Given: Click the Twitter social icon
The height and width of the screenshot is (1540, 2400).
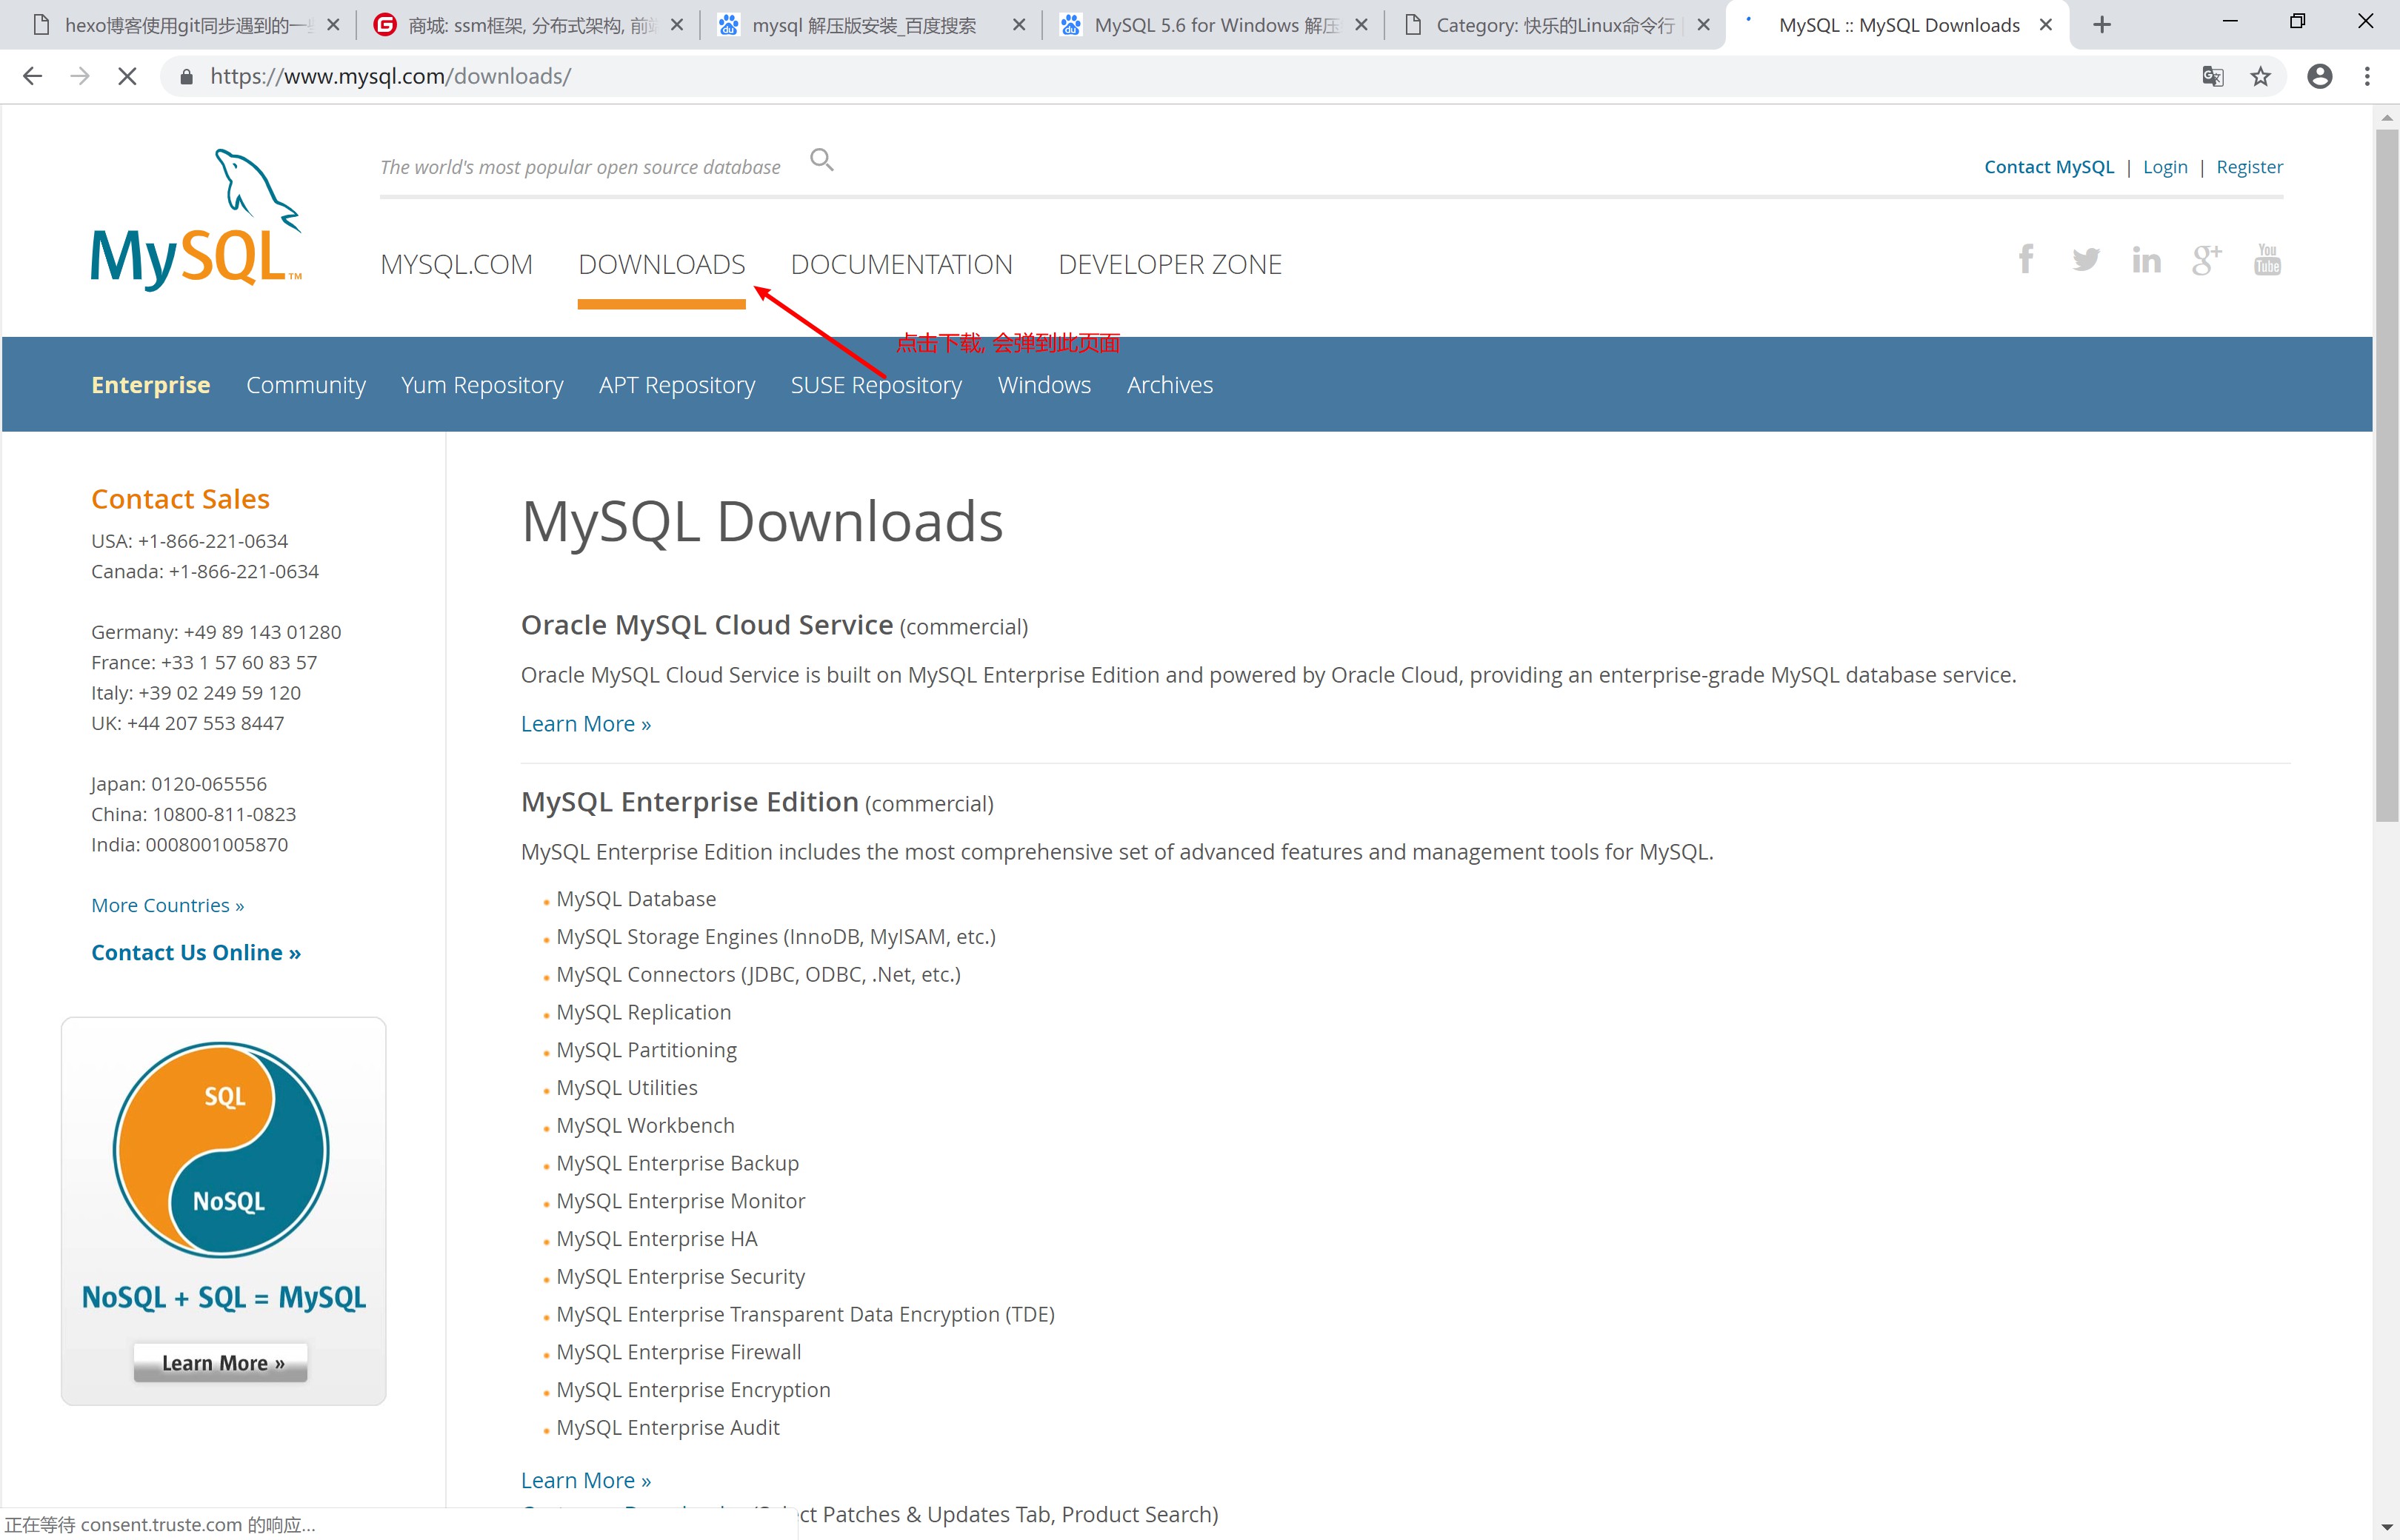Looking at the screenshot, I should [x=2087, y=261].
